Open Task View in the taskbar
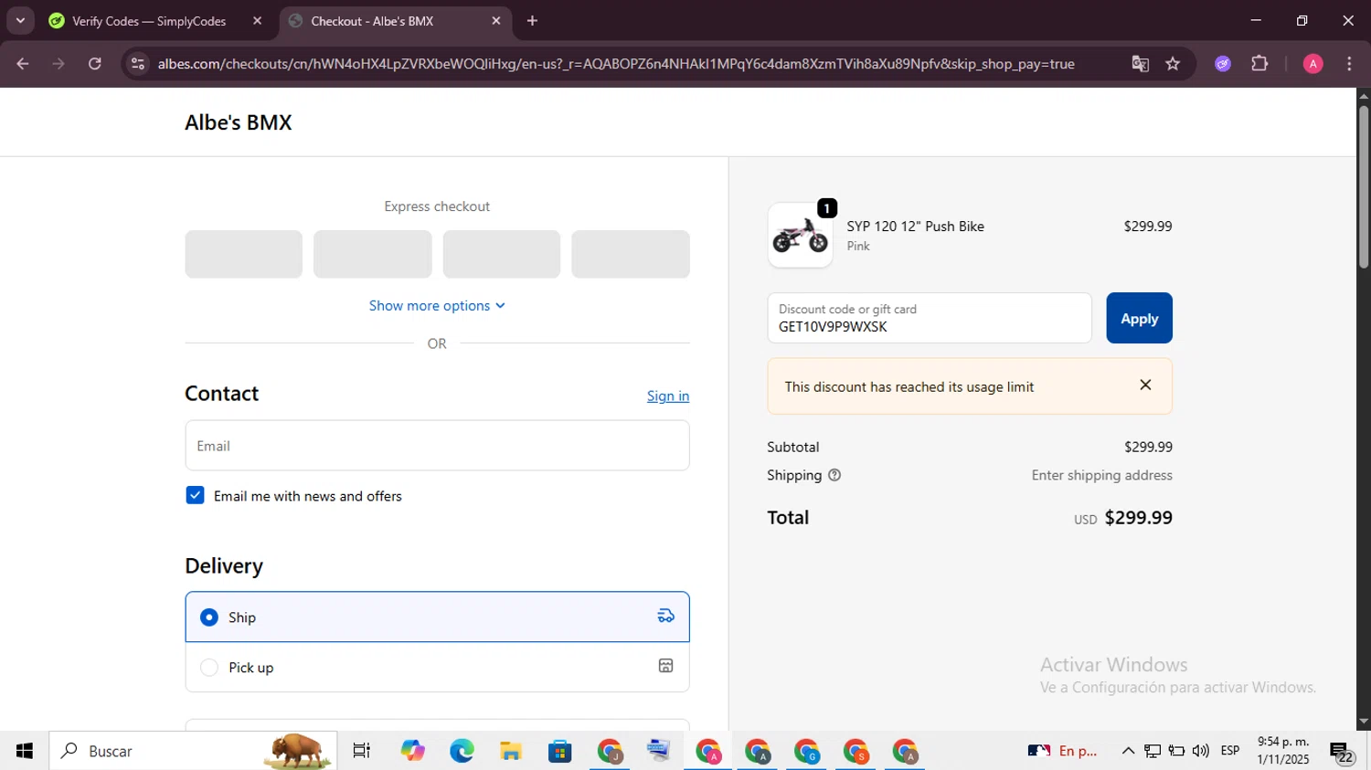 [x=362, y=751]
